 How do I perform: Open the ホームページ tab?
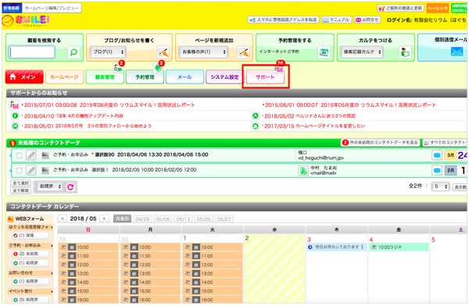click(65, 77)
